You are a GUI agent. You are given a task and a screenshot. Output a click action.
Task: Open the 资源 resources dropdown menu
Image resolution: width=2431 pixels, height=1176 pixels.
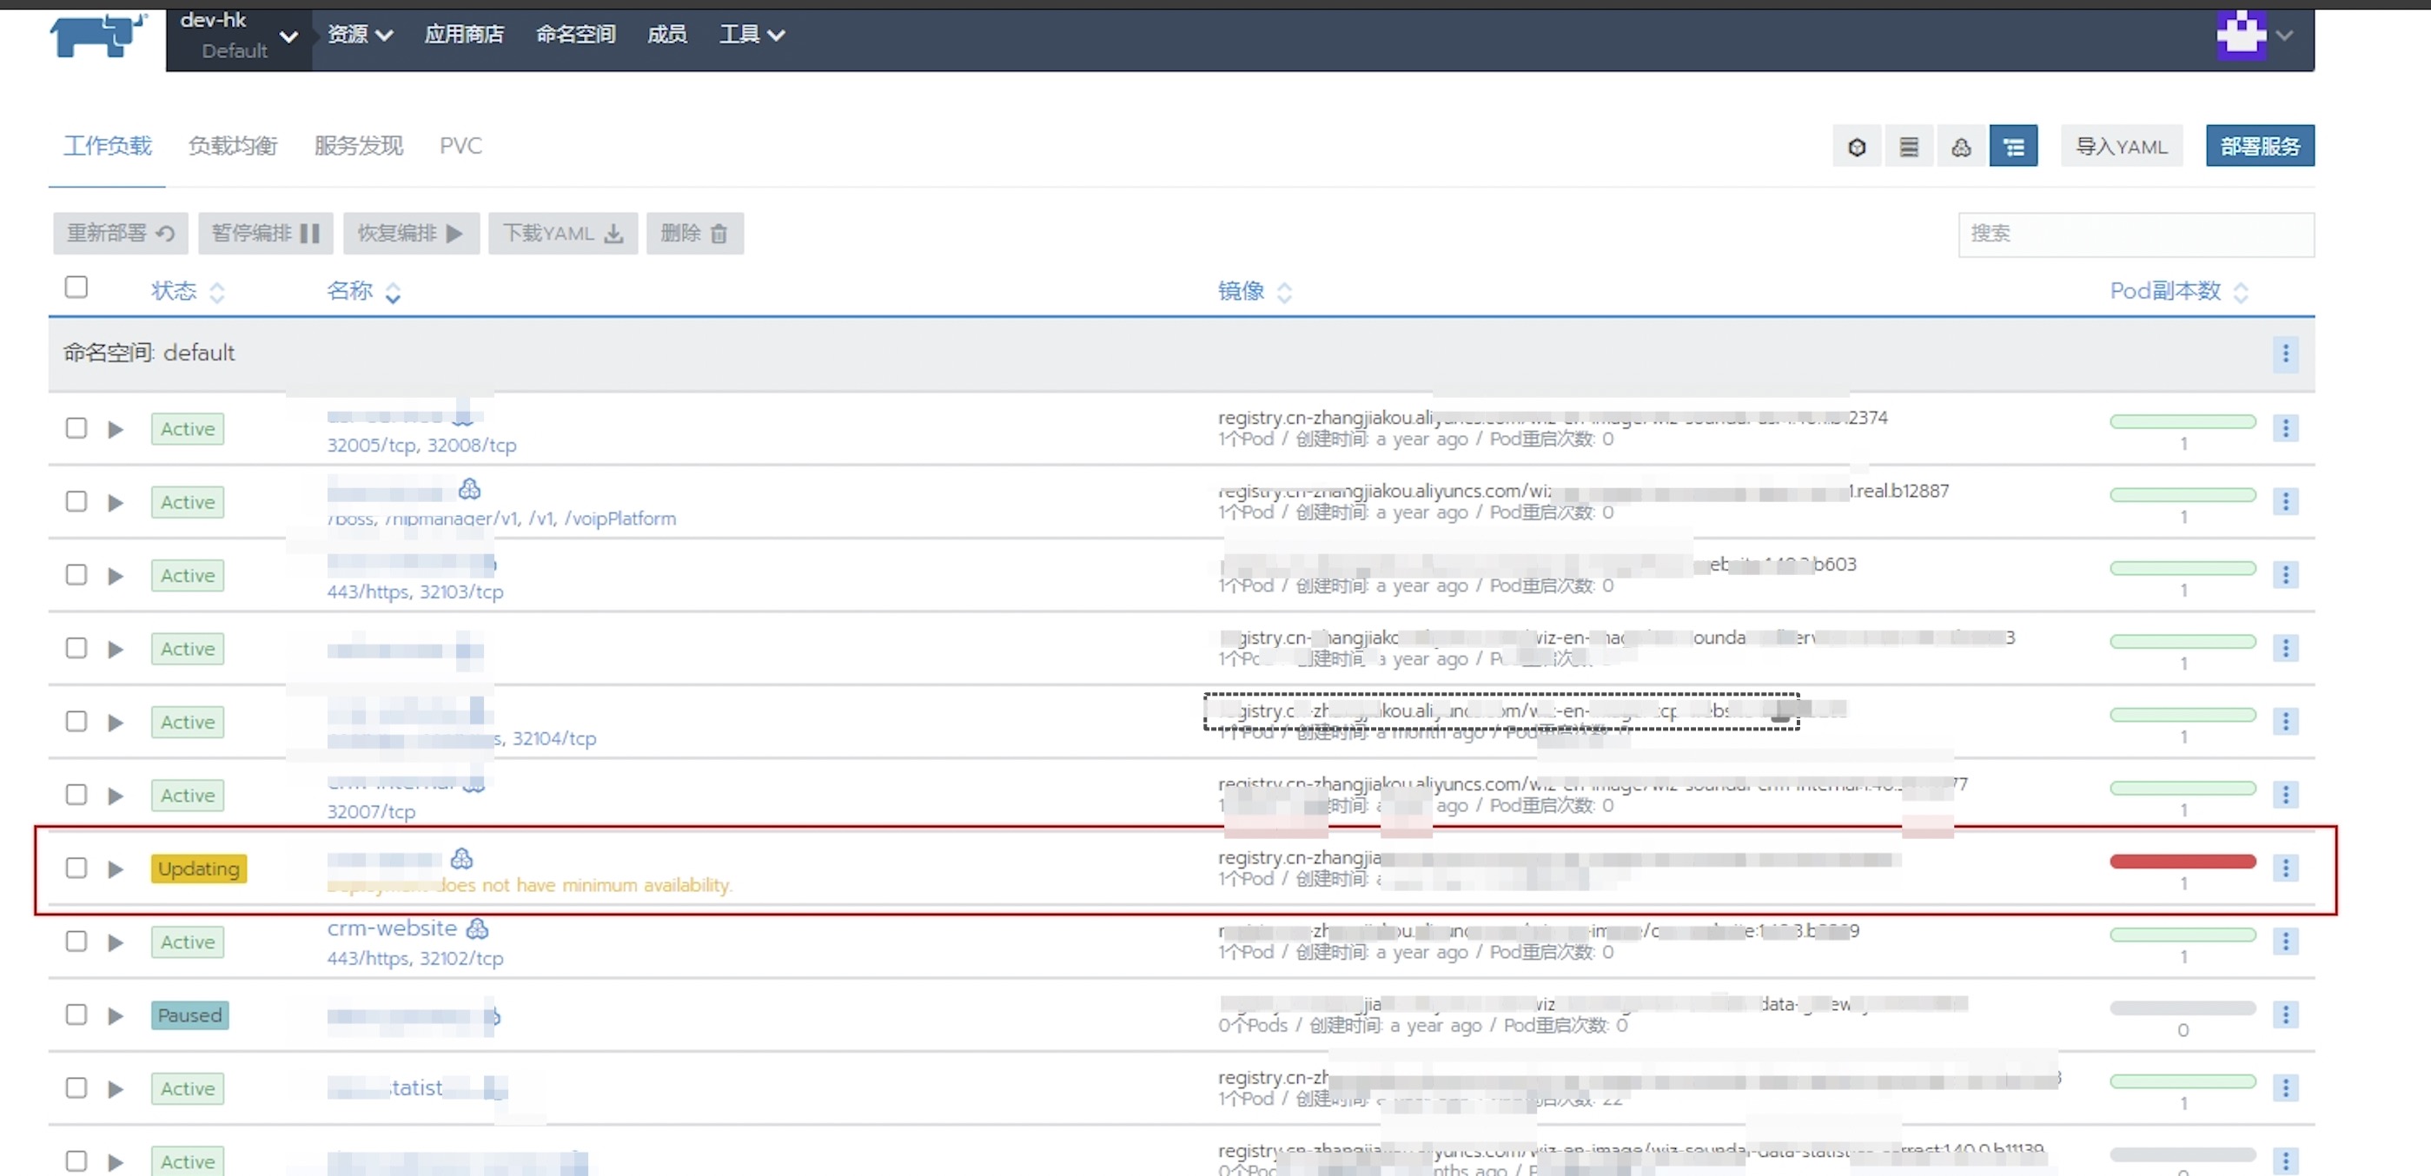(356, 34)
